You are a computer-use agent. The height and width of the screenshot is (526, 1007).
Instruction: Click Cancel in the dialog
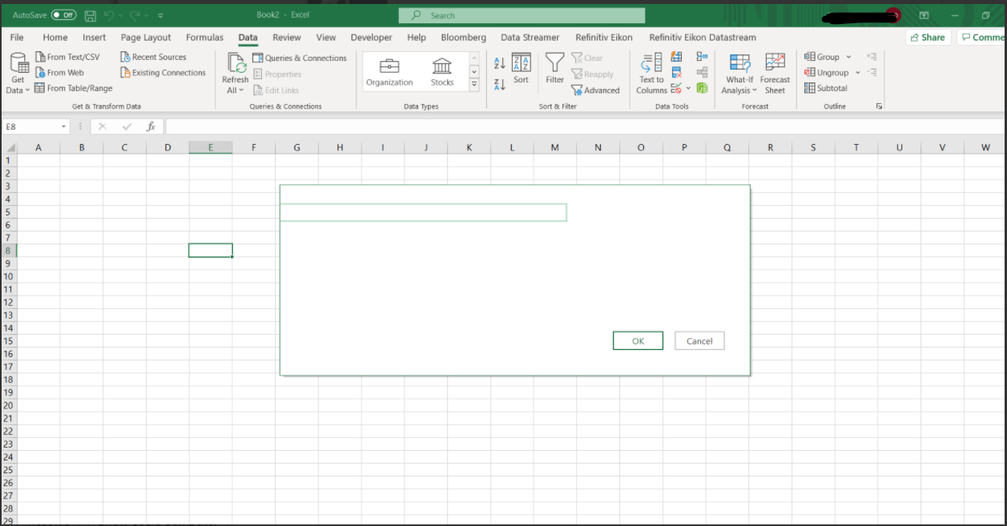[x=699, y=341]
